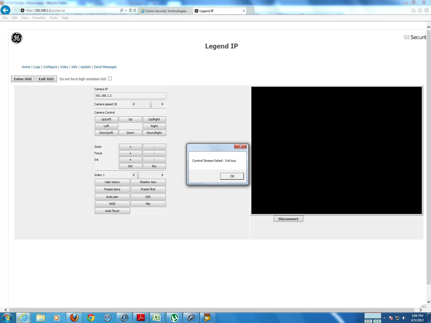Click the favorites star icon
The width and height of the screenshot is (431, 323).
pos(420,10)
